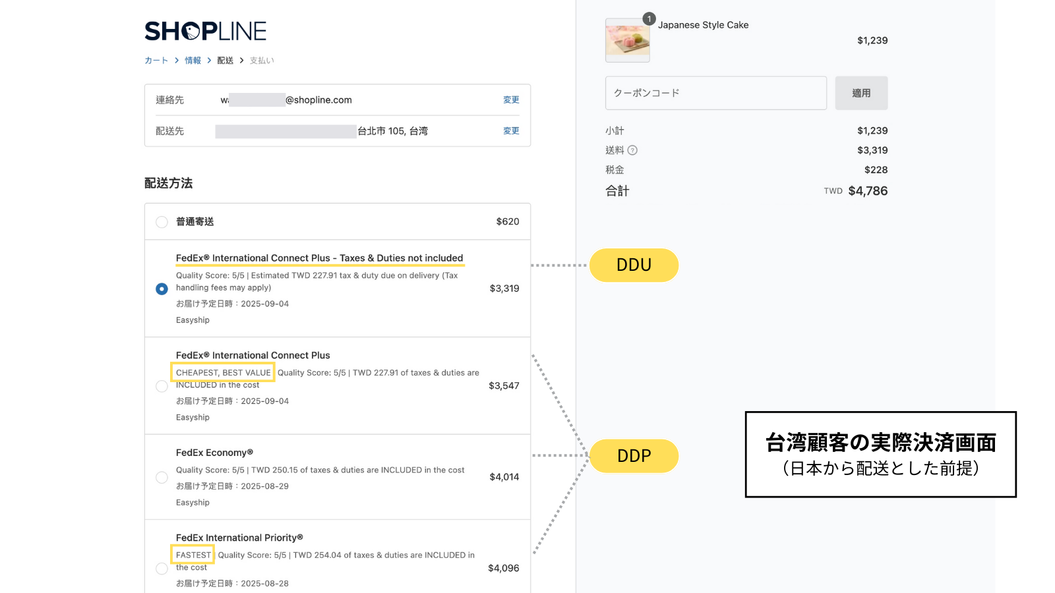Click the 小計 $1,239 amount
This screenshot has height=593, width=1055.
point(872,130)
